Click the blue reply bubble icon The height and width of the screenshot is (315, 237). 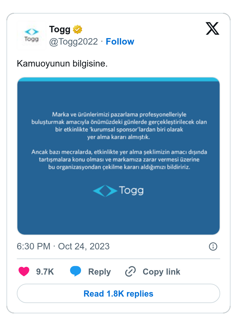pyautogui.click(x=76, y=272)
